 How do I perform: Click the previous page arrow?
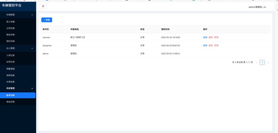(x=256, y=63)
